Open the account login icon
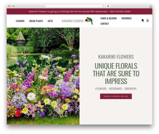The height and width of the screenshot is (134, 159). point(148,20)
